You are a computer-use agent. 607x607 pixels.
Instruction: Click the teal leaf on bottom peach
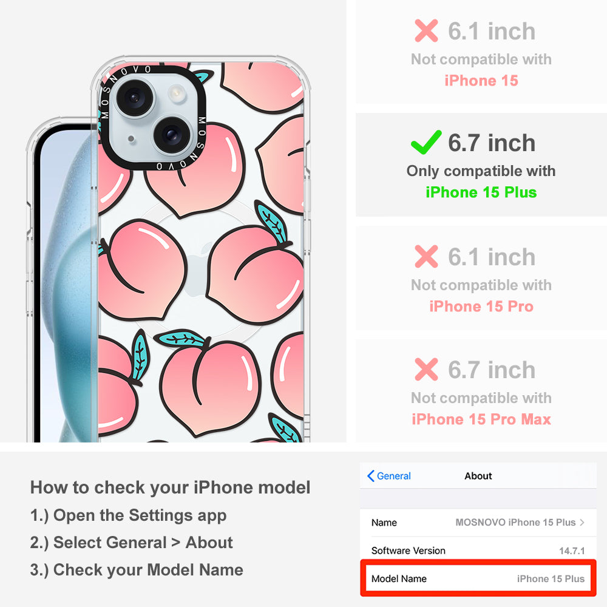coord(181,338)
